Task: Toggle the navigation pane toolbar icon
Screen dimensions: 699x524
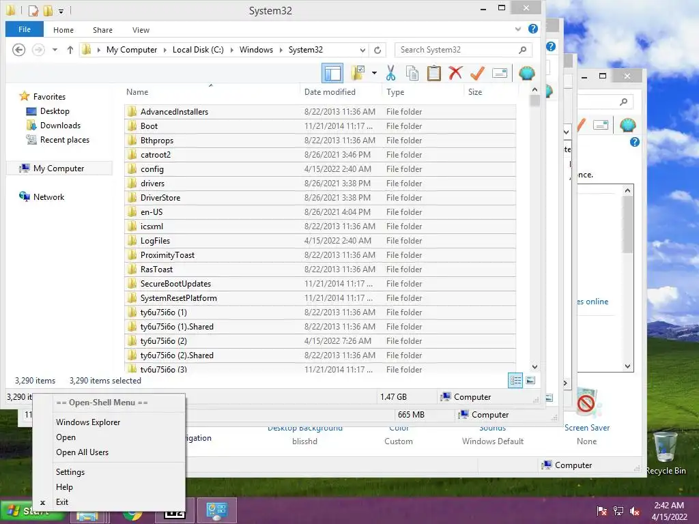Action: point(332,73)
